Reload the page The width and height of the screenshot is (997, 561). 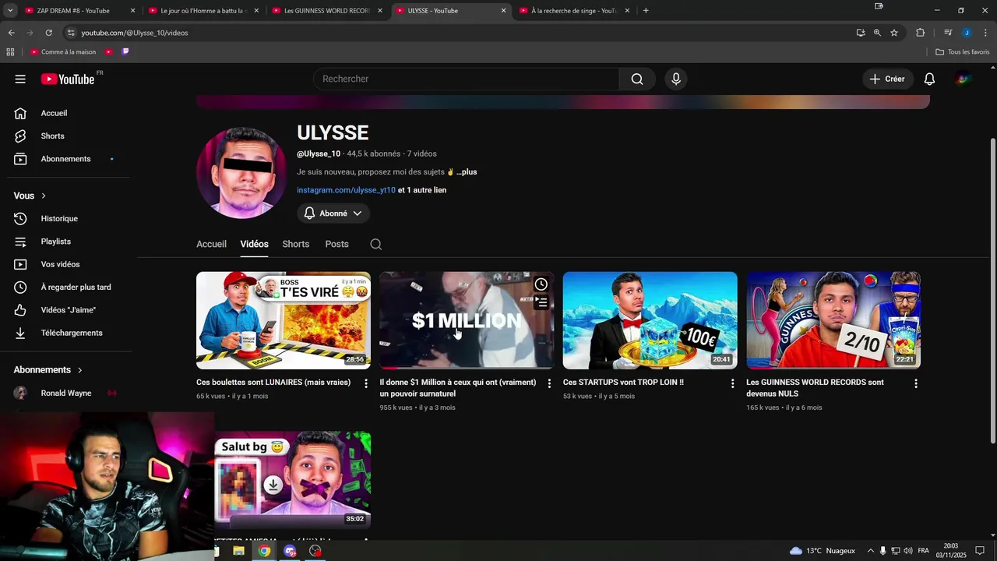(48, 33)
